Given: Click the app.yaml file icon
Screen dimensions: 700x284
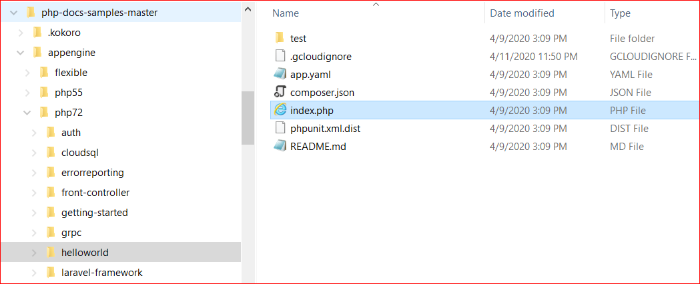Looking at the screenshot, I should pos(280,74).
